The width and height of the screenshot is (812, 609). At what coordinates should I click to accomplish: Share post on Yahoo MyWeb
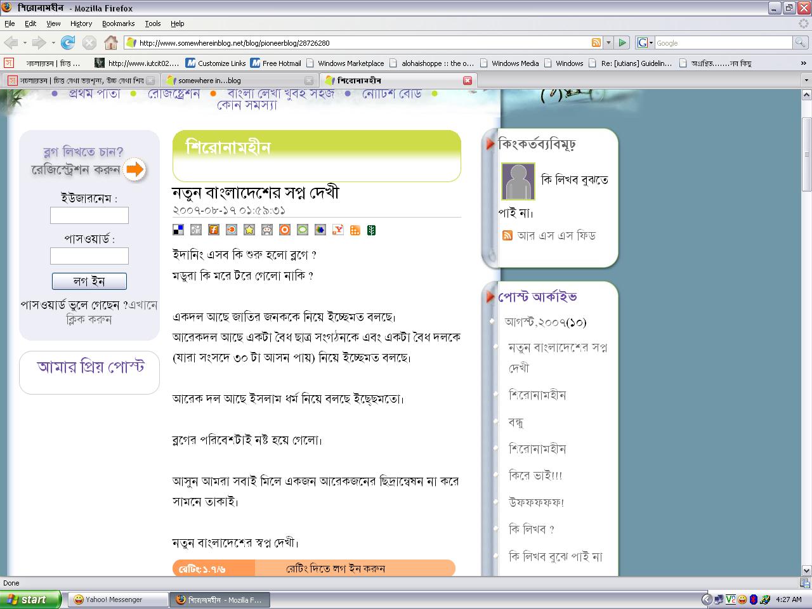(338, 230)
